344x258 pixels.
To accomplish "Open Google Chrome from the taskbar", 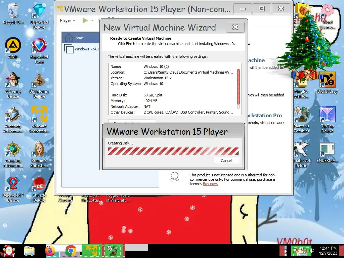I will (x=71, y=251).
